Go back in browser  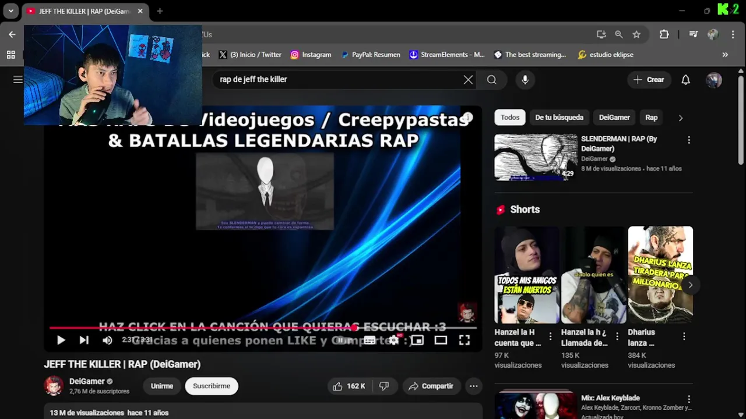[x=12, y=34]
